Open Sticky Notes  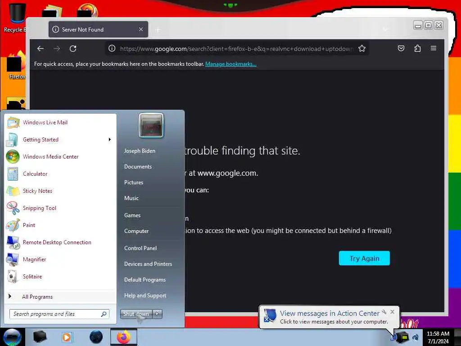(x=61, y=191)
